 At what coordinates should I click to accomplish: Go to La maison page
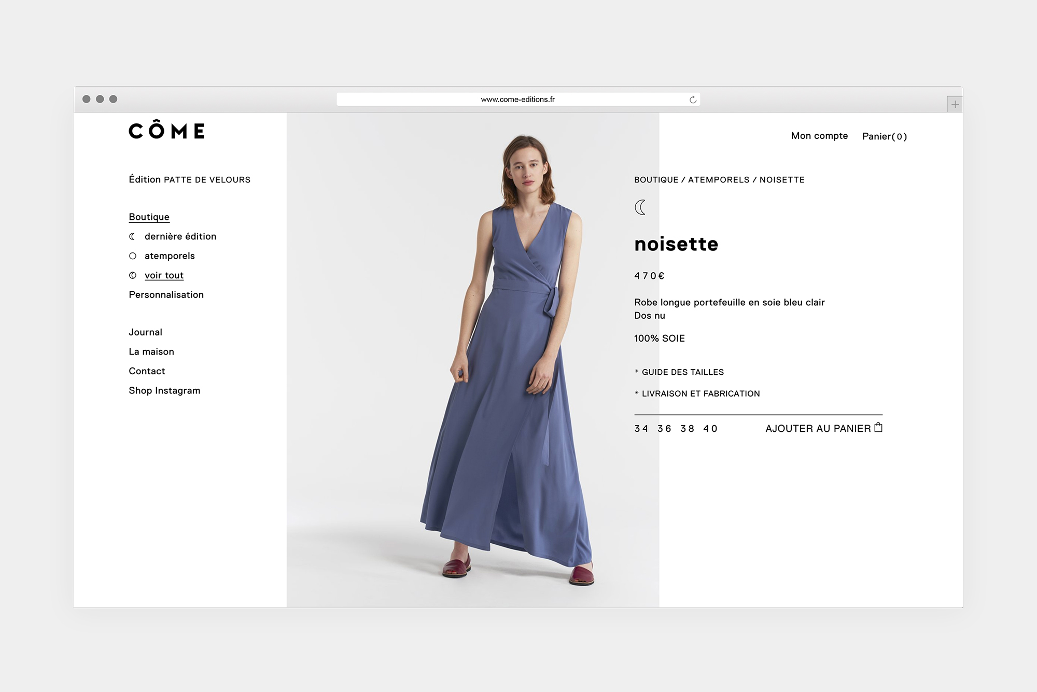tap(151, 352)
